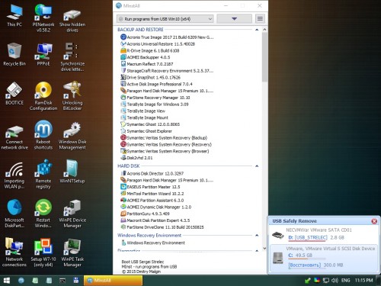Open Remote registry desktop shortcut
381x286 pixels.
(x=43, y=175)
